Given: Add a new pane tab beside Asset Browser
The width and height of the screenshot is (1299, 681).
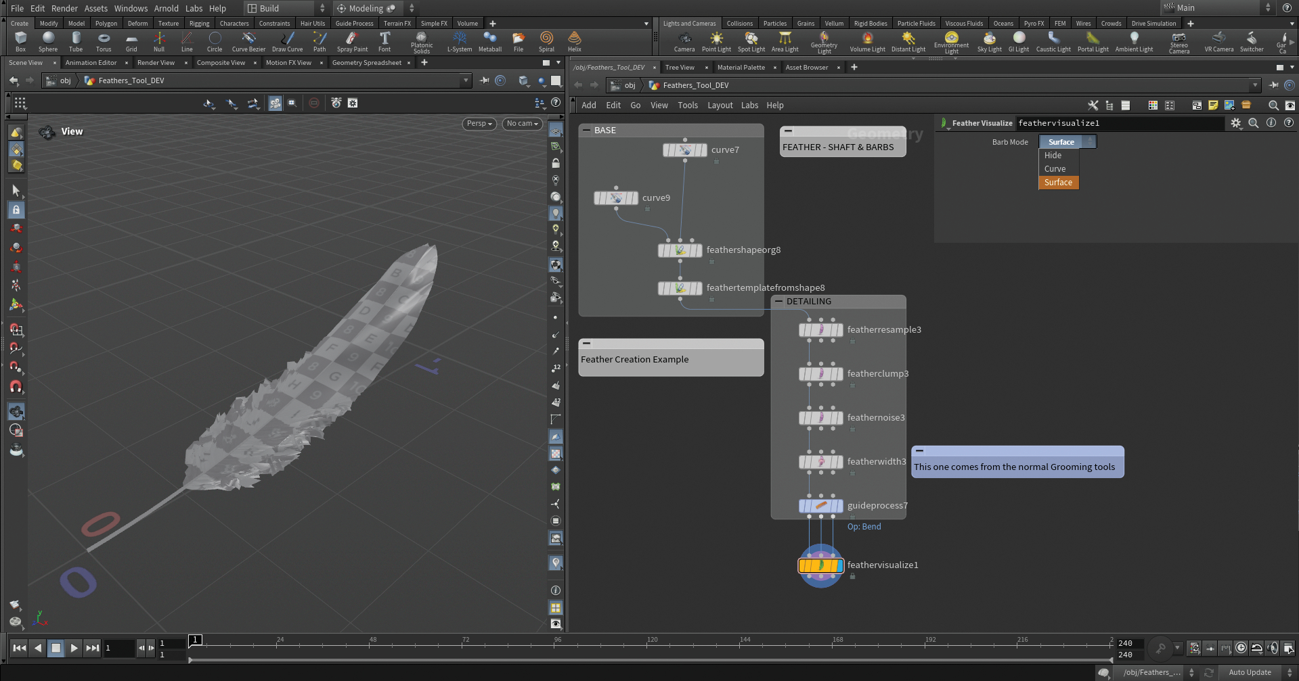Looking at the screenshot, I should [854, 67].
